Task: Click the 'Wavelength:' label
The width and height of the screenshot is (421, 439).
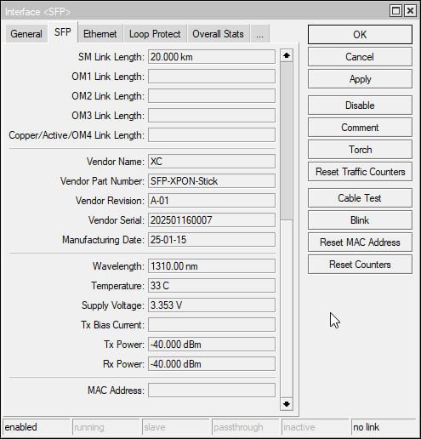Action: [118, 266]
